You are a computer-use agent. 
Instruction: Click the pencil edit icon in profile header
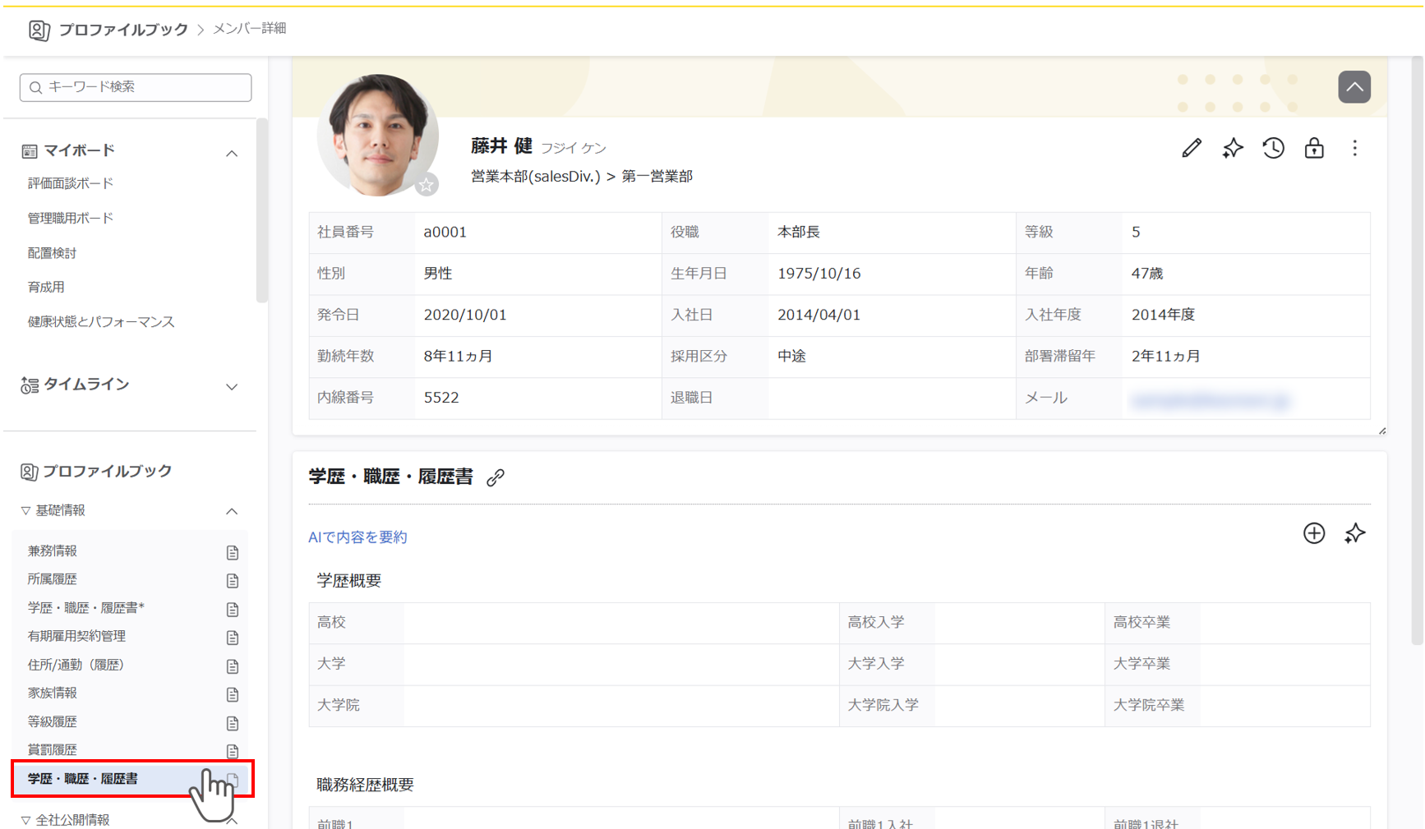(1192, 148)
